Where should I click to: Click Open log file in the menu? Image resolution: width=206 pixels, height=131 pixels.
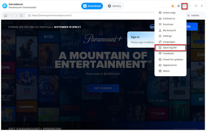point(170,48)
